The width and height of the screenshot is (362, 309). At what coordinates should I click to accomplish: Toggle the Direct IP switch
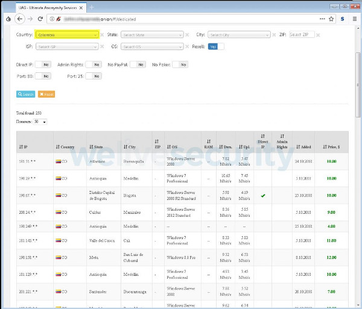pos(42,64)
